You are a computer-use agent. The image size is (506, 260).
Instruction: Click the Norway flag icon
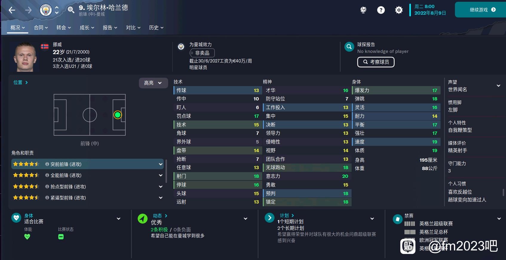[45, 46]
